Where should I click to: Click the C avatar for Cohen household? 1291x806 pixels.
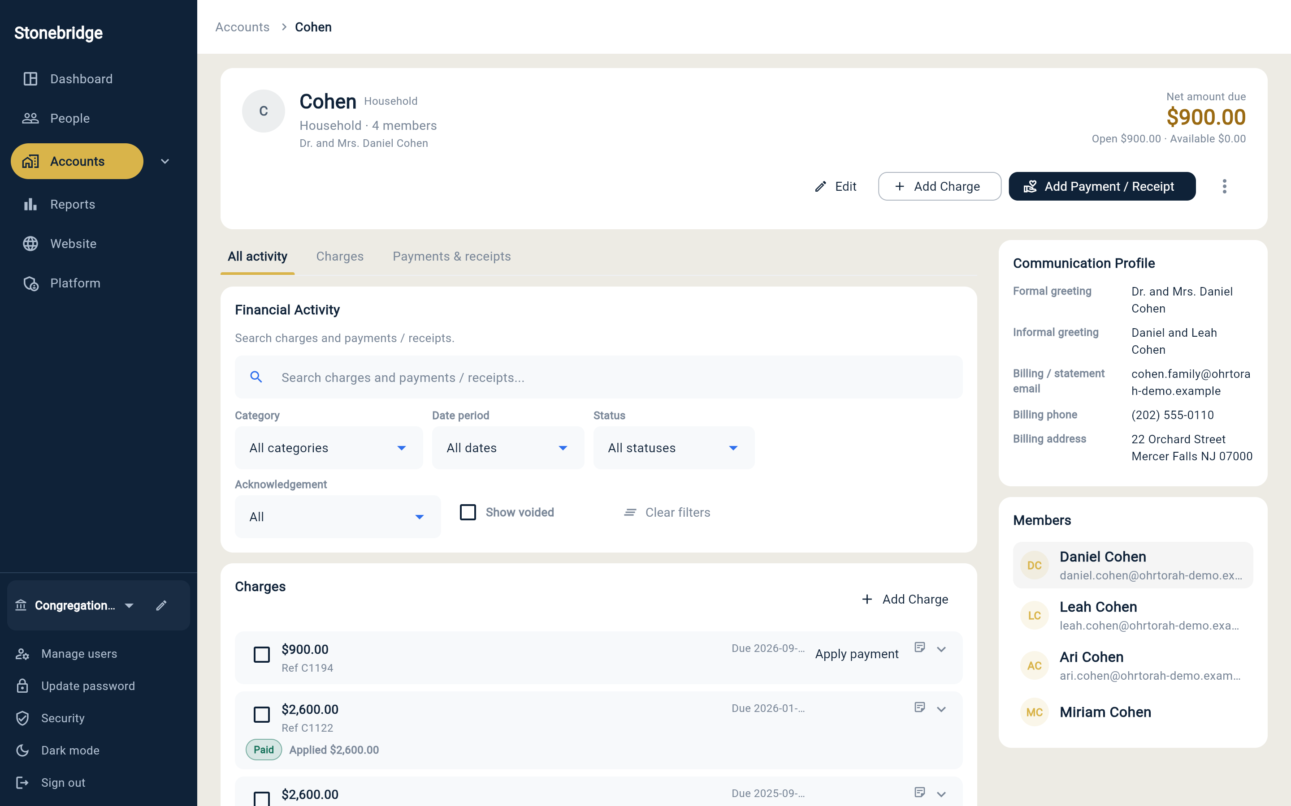pyautogui.click(x=264, y=111)
